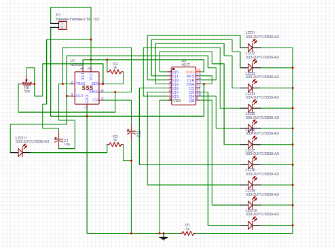Screen dimensions: 334x248
Task: Click the CV pin label on 555
Action: click(96, 100)
